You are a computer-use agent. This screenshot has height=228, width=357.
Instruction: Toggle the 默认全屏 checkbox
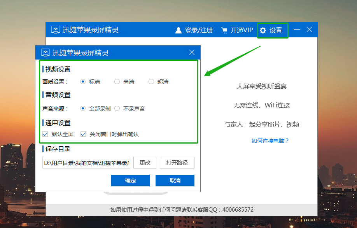[x=45, y=133]
